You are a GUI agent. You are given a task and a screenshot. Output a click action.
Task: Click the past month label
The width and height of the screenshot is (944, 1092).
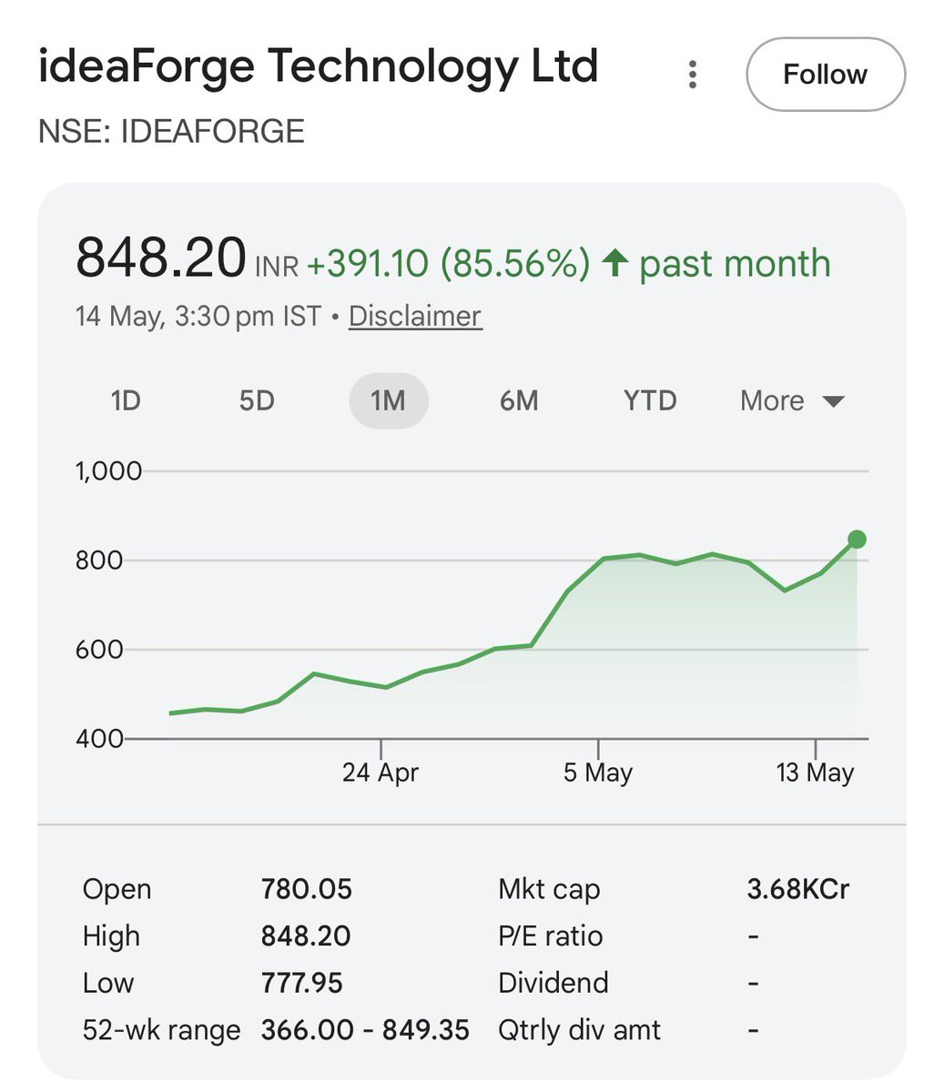click(x=735, y=264)
